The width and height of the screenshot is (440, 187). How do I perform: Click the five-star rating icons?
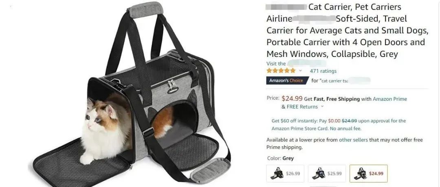point(281,71)
